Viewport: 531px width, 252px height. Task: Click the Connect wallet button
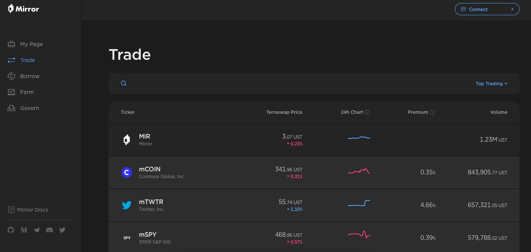point(487,9)
